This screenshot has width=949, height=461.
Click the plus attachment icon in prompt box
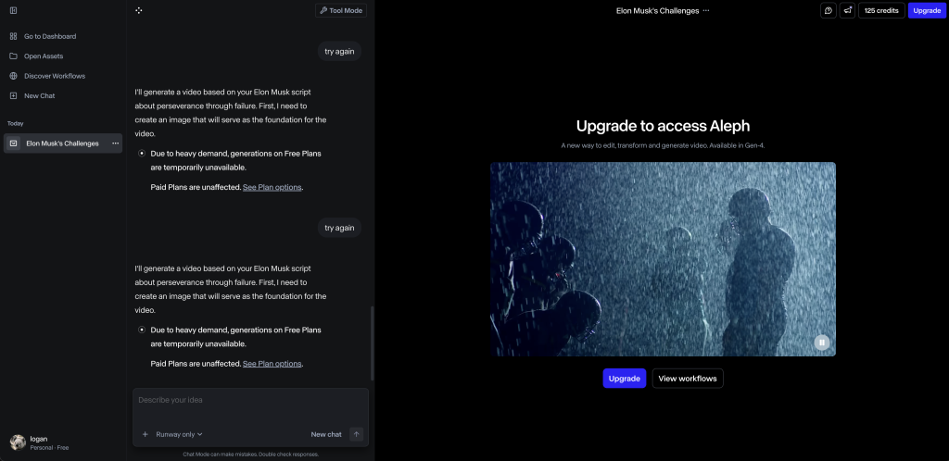145,434
